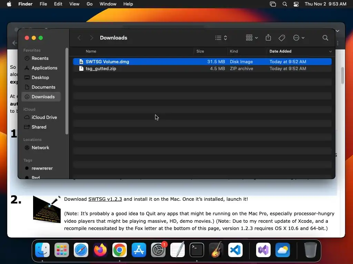Open TextEdit from the Dock
This screenshot has width=353, height=264.
pos(178,250)
